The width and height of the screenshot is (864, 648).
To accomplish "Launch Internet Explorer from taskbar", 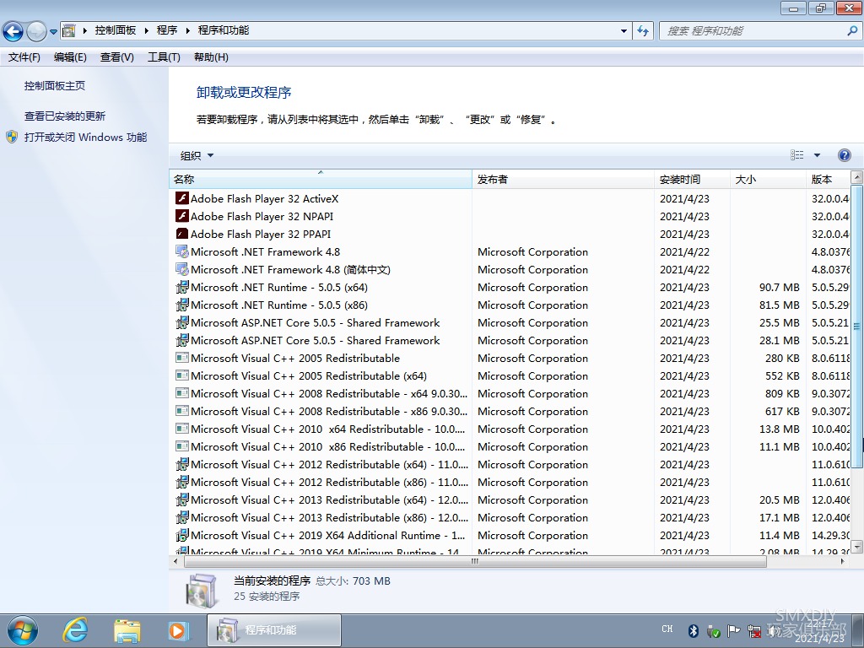I will pos(75,630).
